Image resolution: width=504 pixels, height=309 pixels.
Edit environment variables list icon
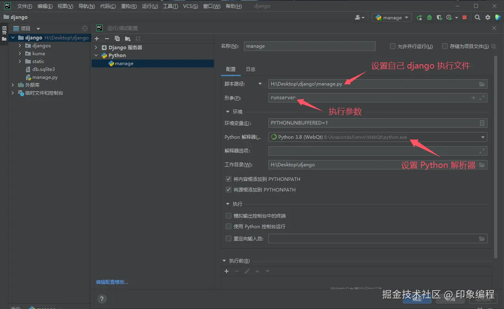(482, 123)
